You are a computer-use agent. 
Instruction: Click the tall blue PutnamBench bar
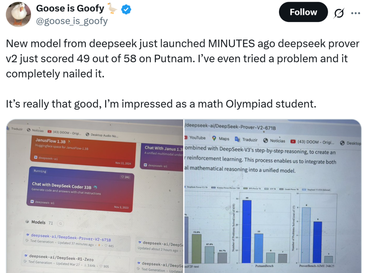coord(247,232)
